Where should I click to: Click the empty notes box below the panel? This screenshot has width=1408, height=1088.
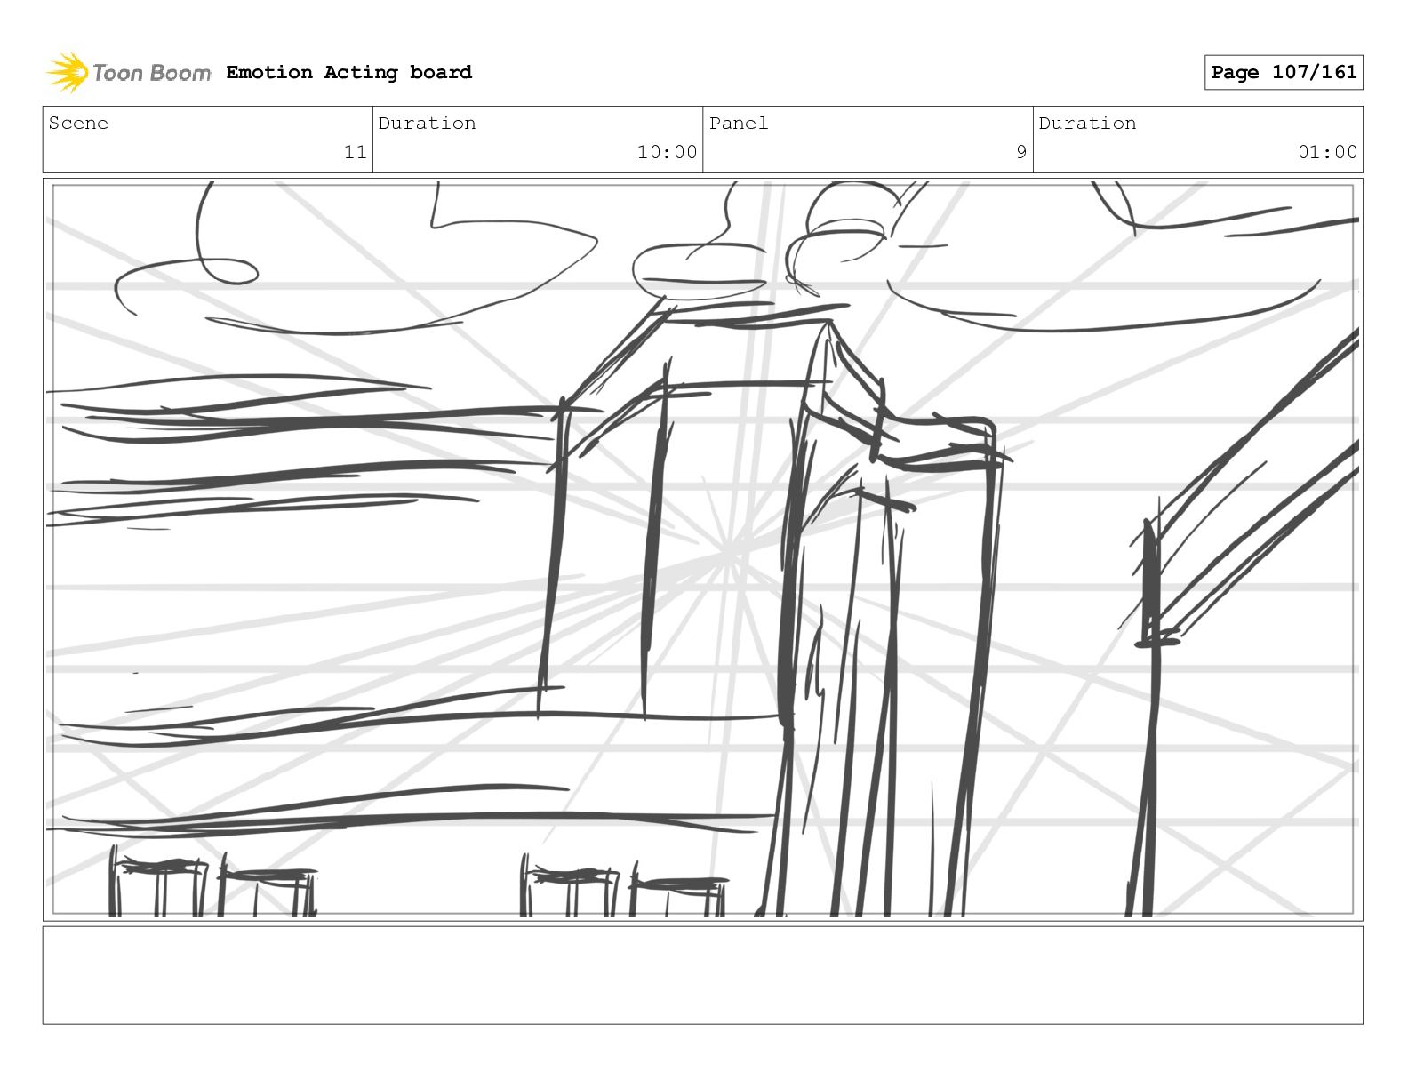pos(702,975)
